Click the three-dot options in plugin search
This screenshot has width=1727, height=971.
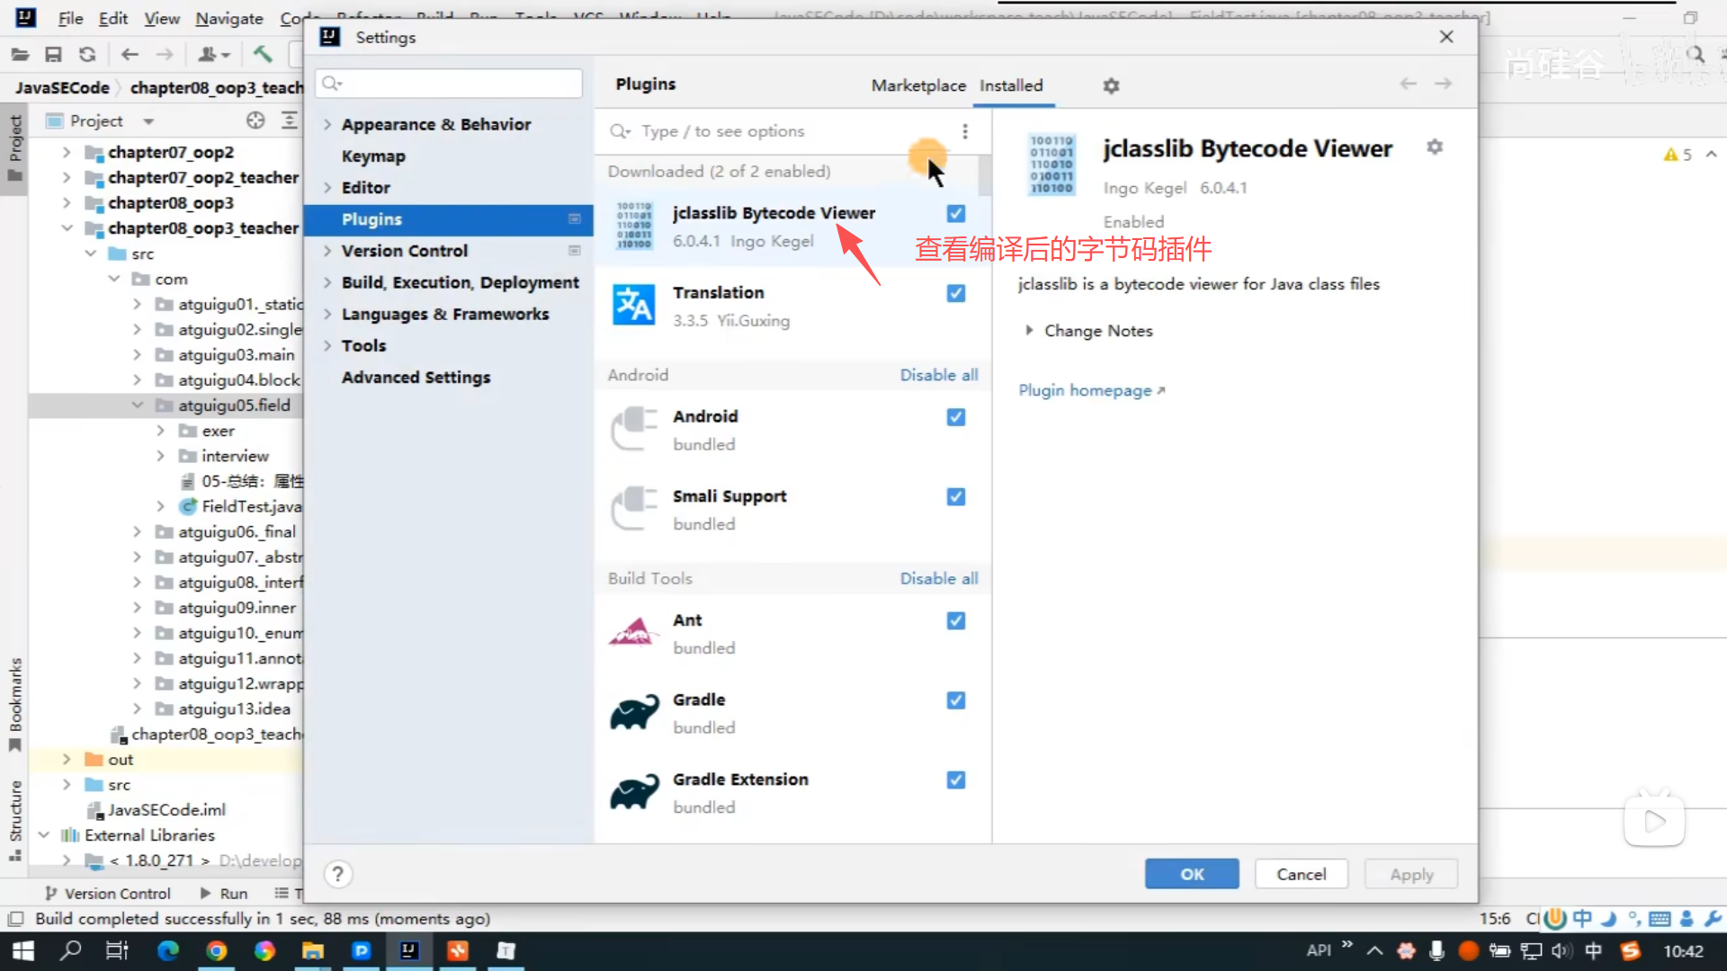point(965,131)
